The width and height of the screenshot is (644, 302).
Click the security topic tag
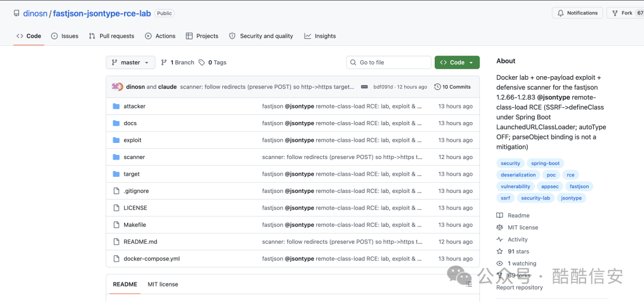[510, 163]
